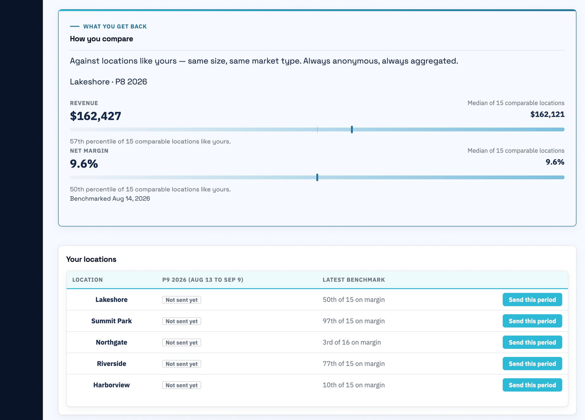Click Riverside's 'Not sent yet' badge
The height and width of the screenshot is (420, 585).
[x=182, y=364]
